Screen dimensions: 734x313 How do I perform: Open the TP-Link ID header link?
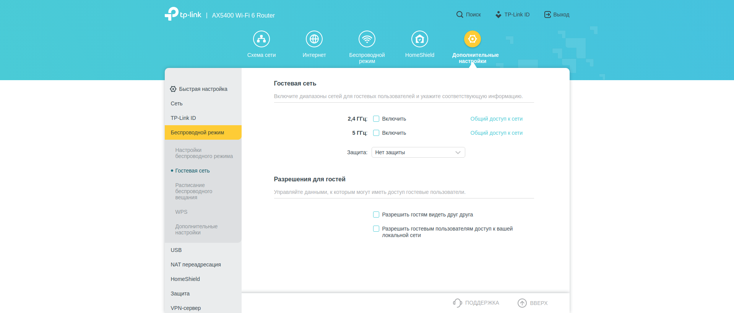coord(513,15)
